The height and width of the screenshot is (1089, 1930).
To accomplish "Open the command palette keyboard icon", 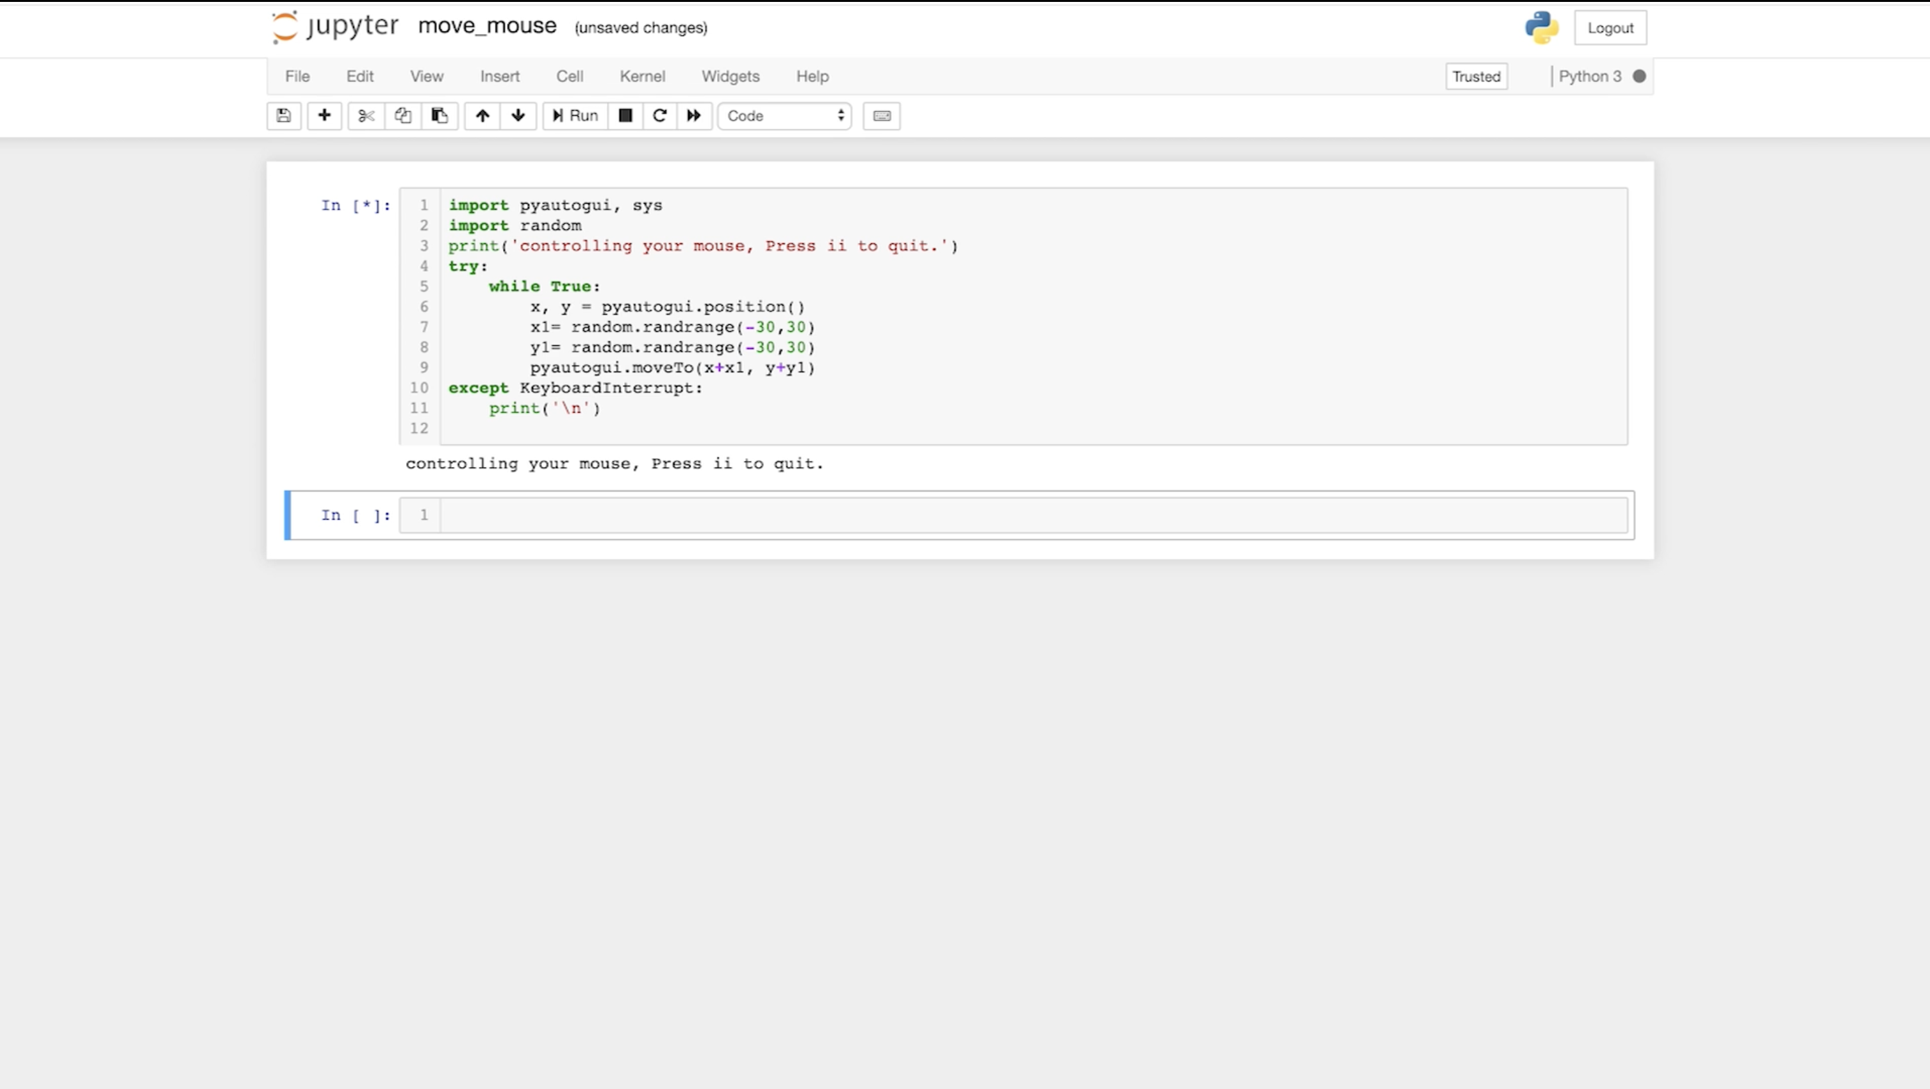I will tap(882, 115).
